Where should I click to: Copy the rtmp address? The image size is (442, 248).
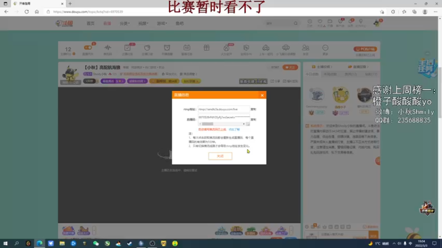pyautogui.click(x=254, y=109)
